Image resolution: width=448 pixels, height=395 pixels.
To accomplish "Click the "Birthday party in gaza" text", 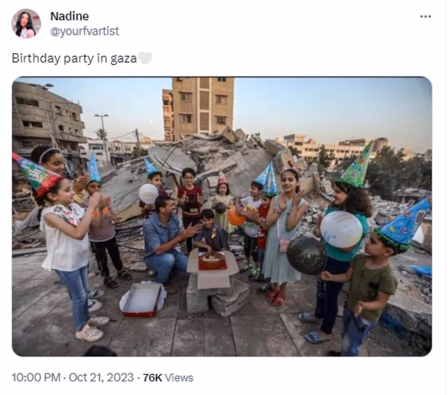I will click(74, 58).
